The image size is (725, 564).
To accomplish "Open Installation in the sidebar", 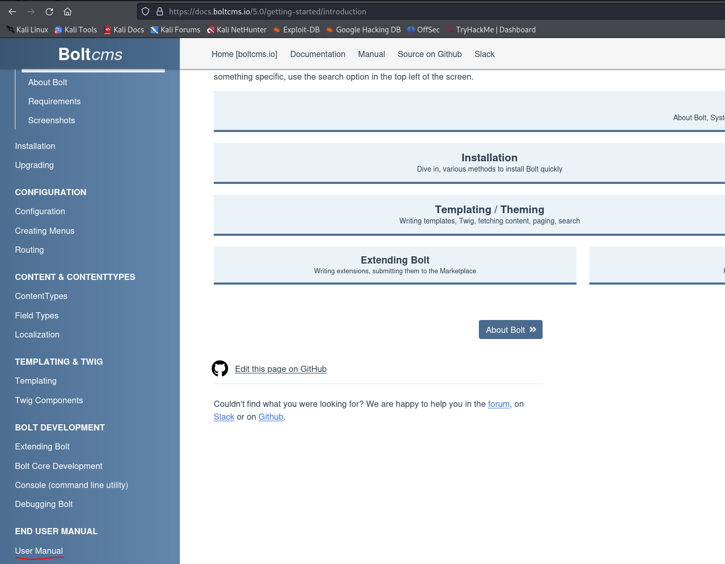I will 35,146.
